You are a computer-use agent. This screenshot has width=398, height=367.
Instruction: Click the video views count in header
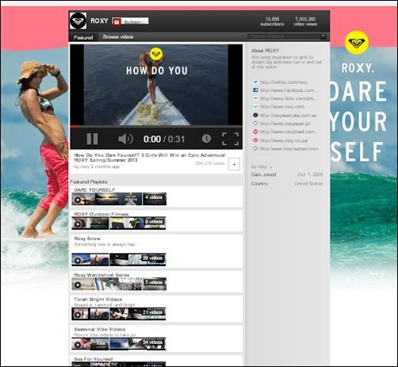coord(305,21)
